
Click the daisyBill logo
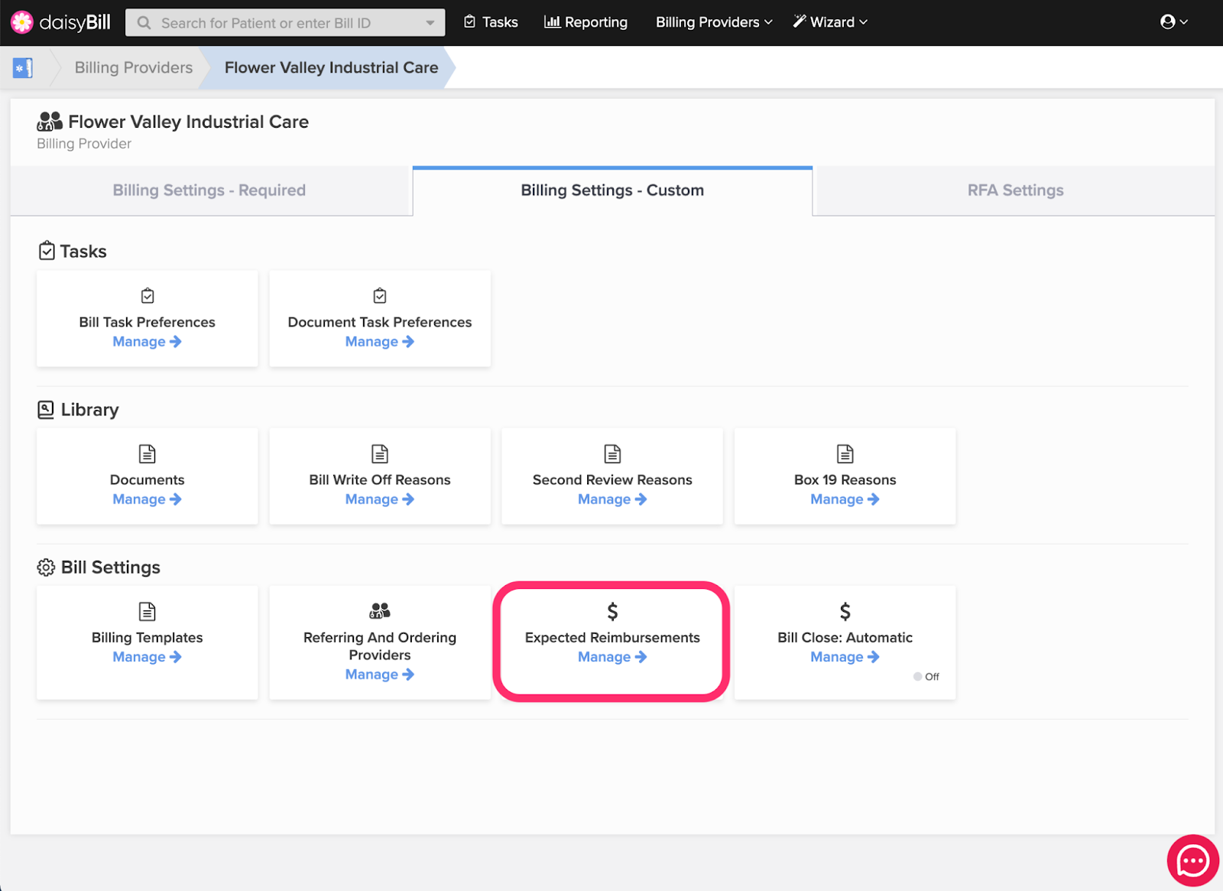[x=61, y=22]
